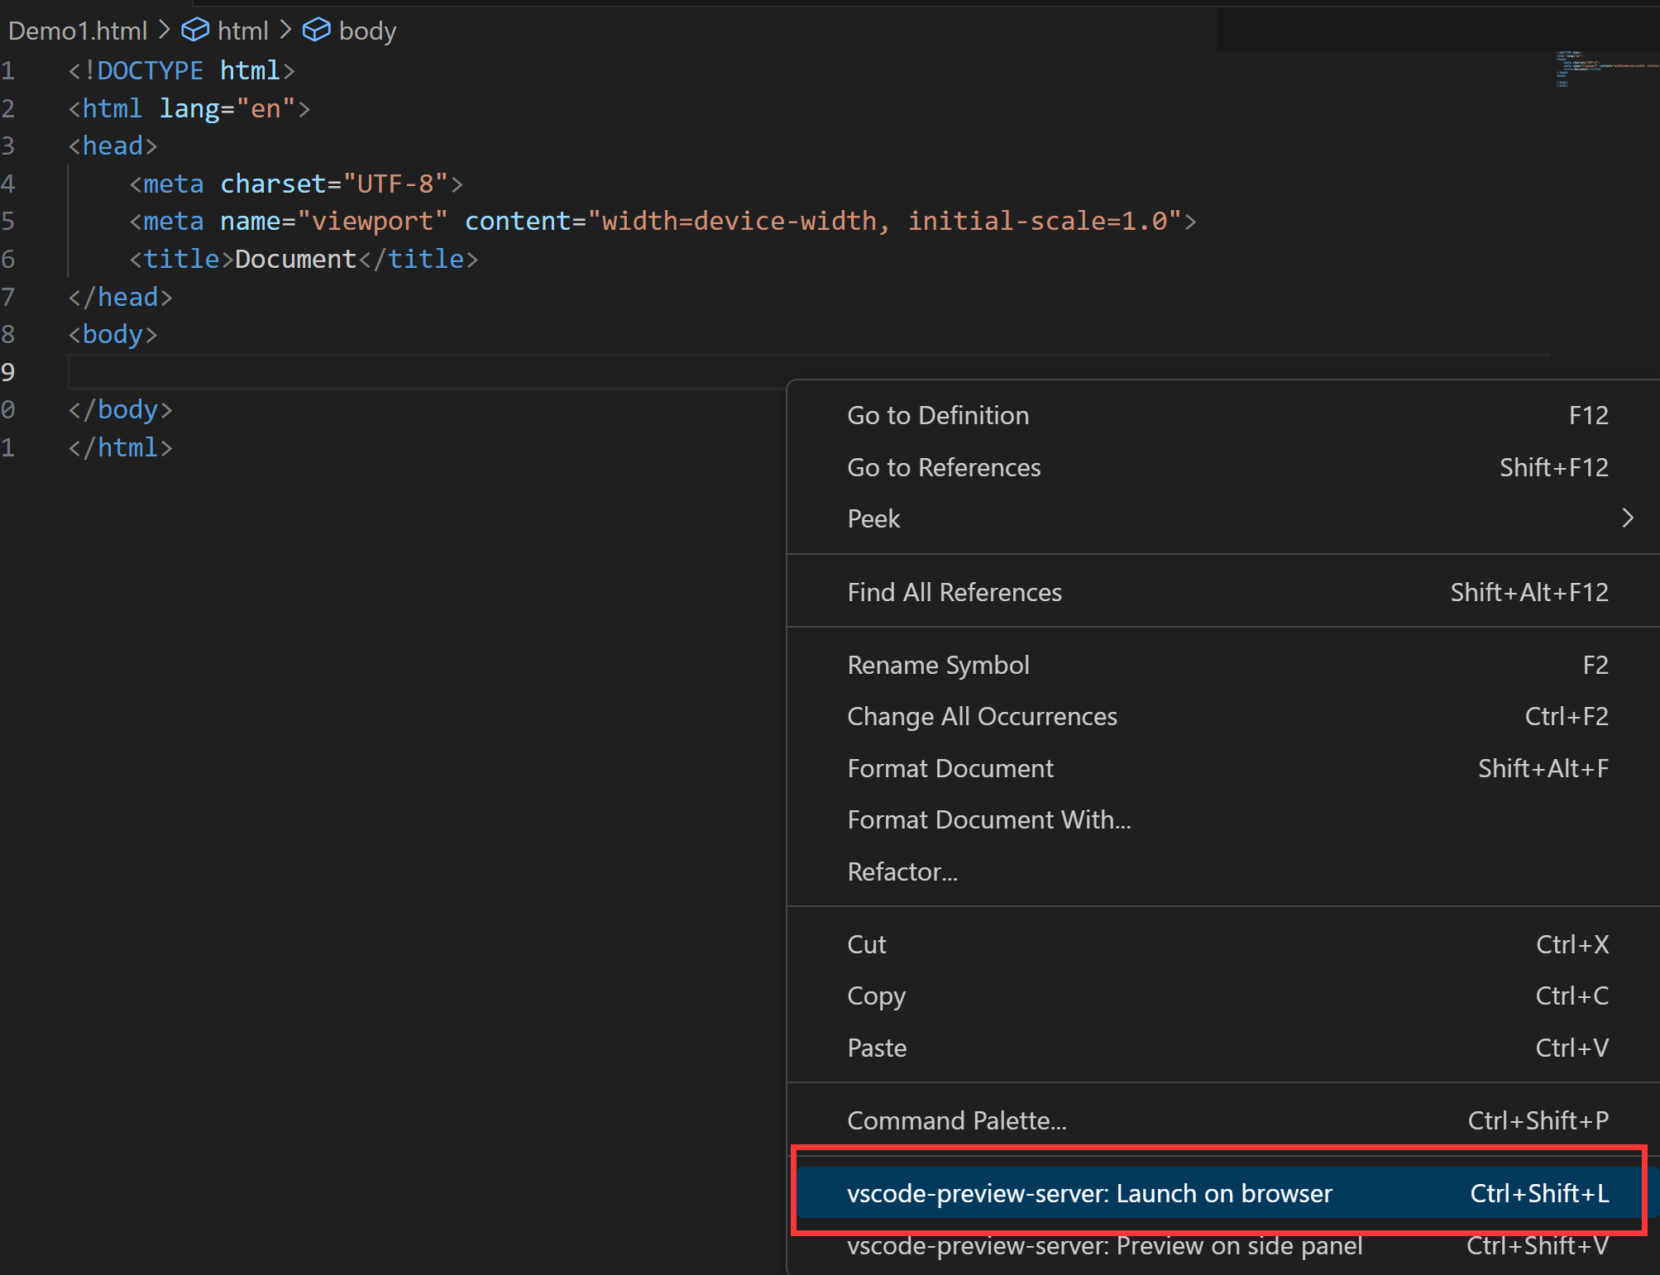This screenshot has width=1660, height=1275.
Task: Open Format Document With options
Action: click(x=989, y=819)
